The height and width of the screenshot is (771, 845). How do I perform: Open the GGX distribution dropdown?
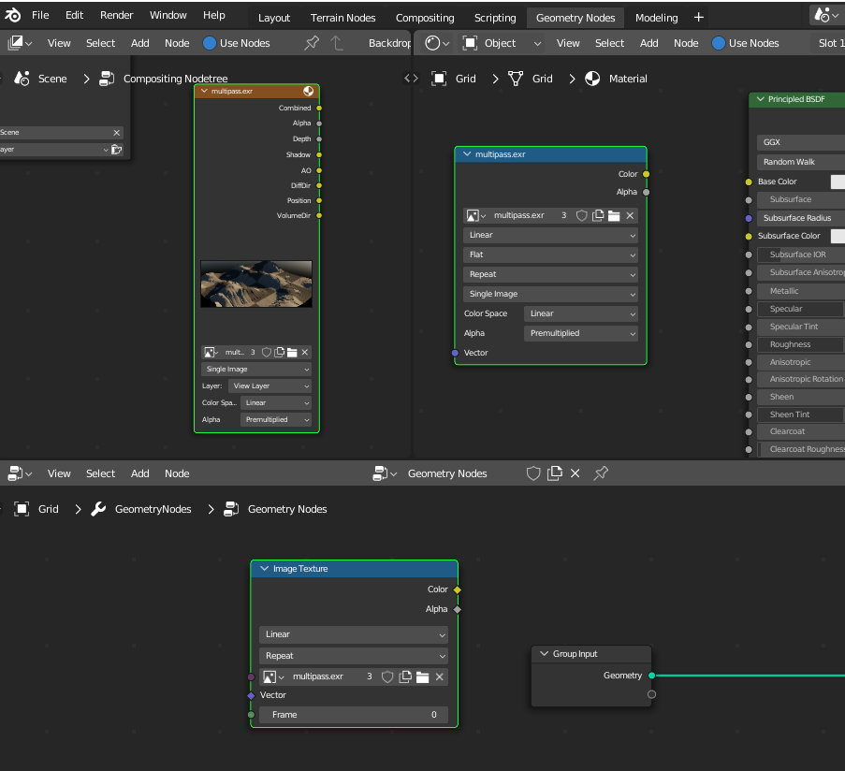tap(801, 142)
